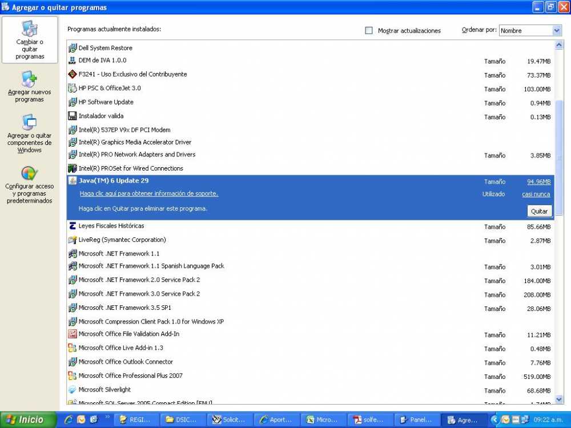Switch to the DSIC... folder taskbar button

pos(183,419)
